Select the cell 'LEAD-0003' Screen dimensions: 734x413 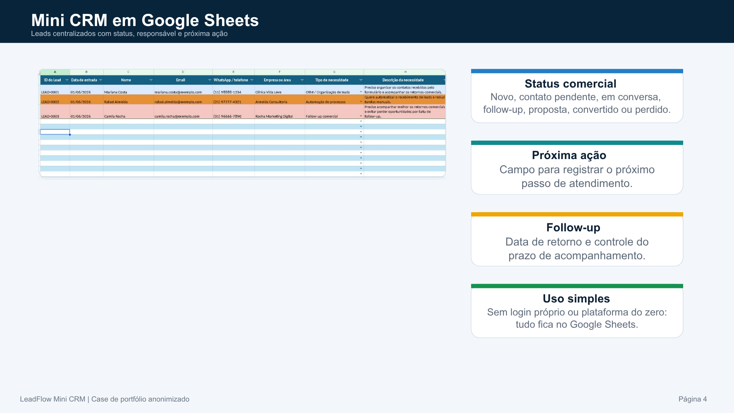pyautogui.click(x=55, y=112)
